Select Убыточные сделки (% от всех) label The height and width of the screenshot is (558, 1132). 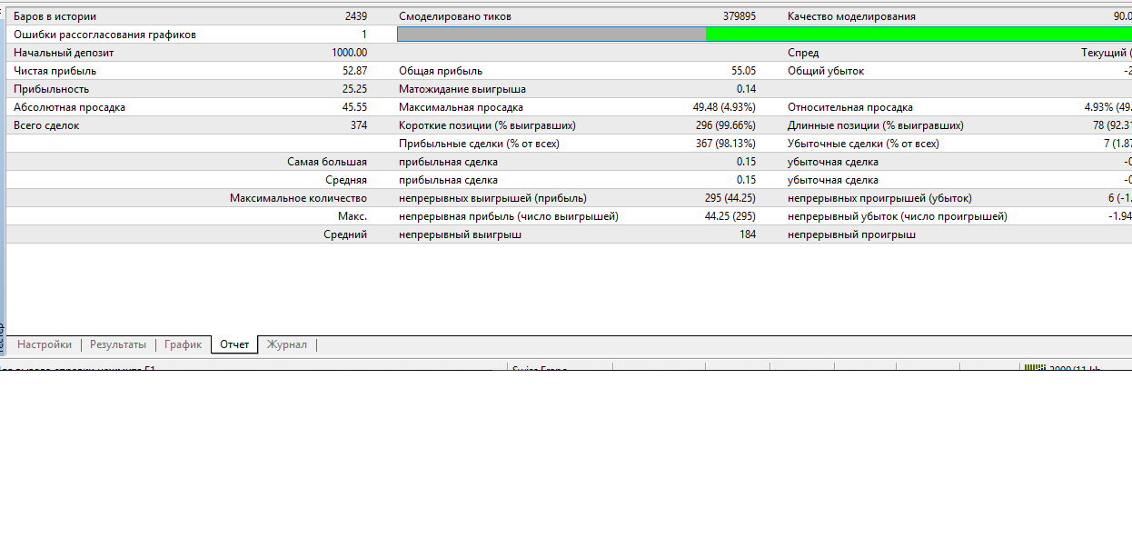[x=863, y=144]
